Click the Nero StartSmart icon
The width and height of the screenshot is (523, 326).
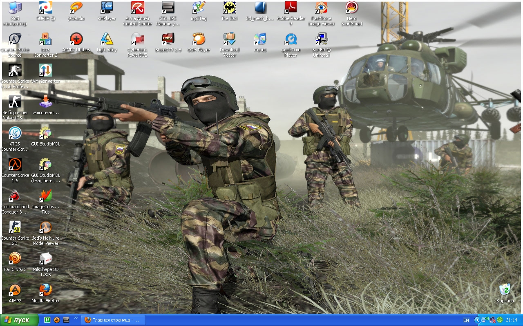pyautogui.click(x=352, y=8)
